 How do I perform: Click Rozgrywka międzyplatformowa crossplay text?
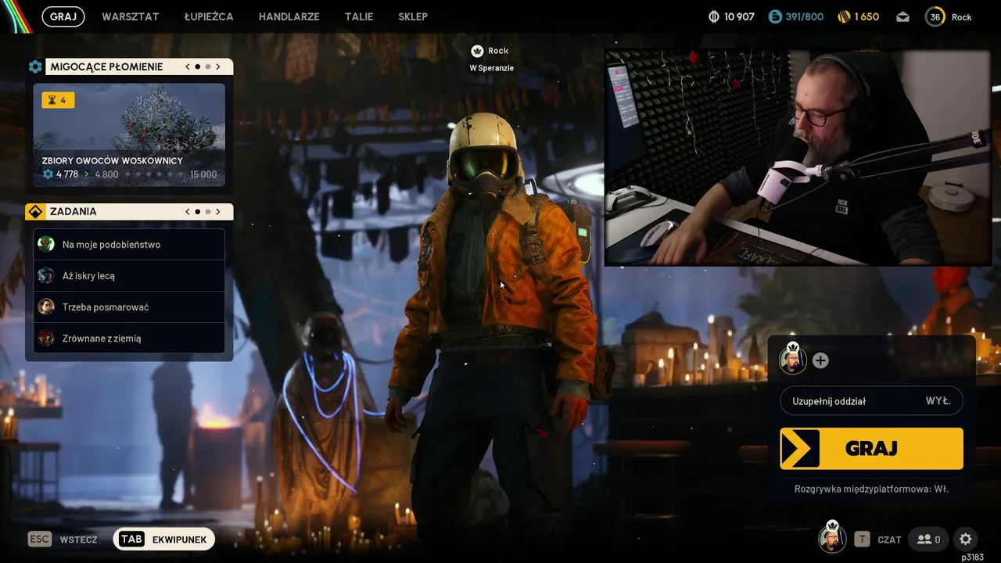point(871,489)
